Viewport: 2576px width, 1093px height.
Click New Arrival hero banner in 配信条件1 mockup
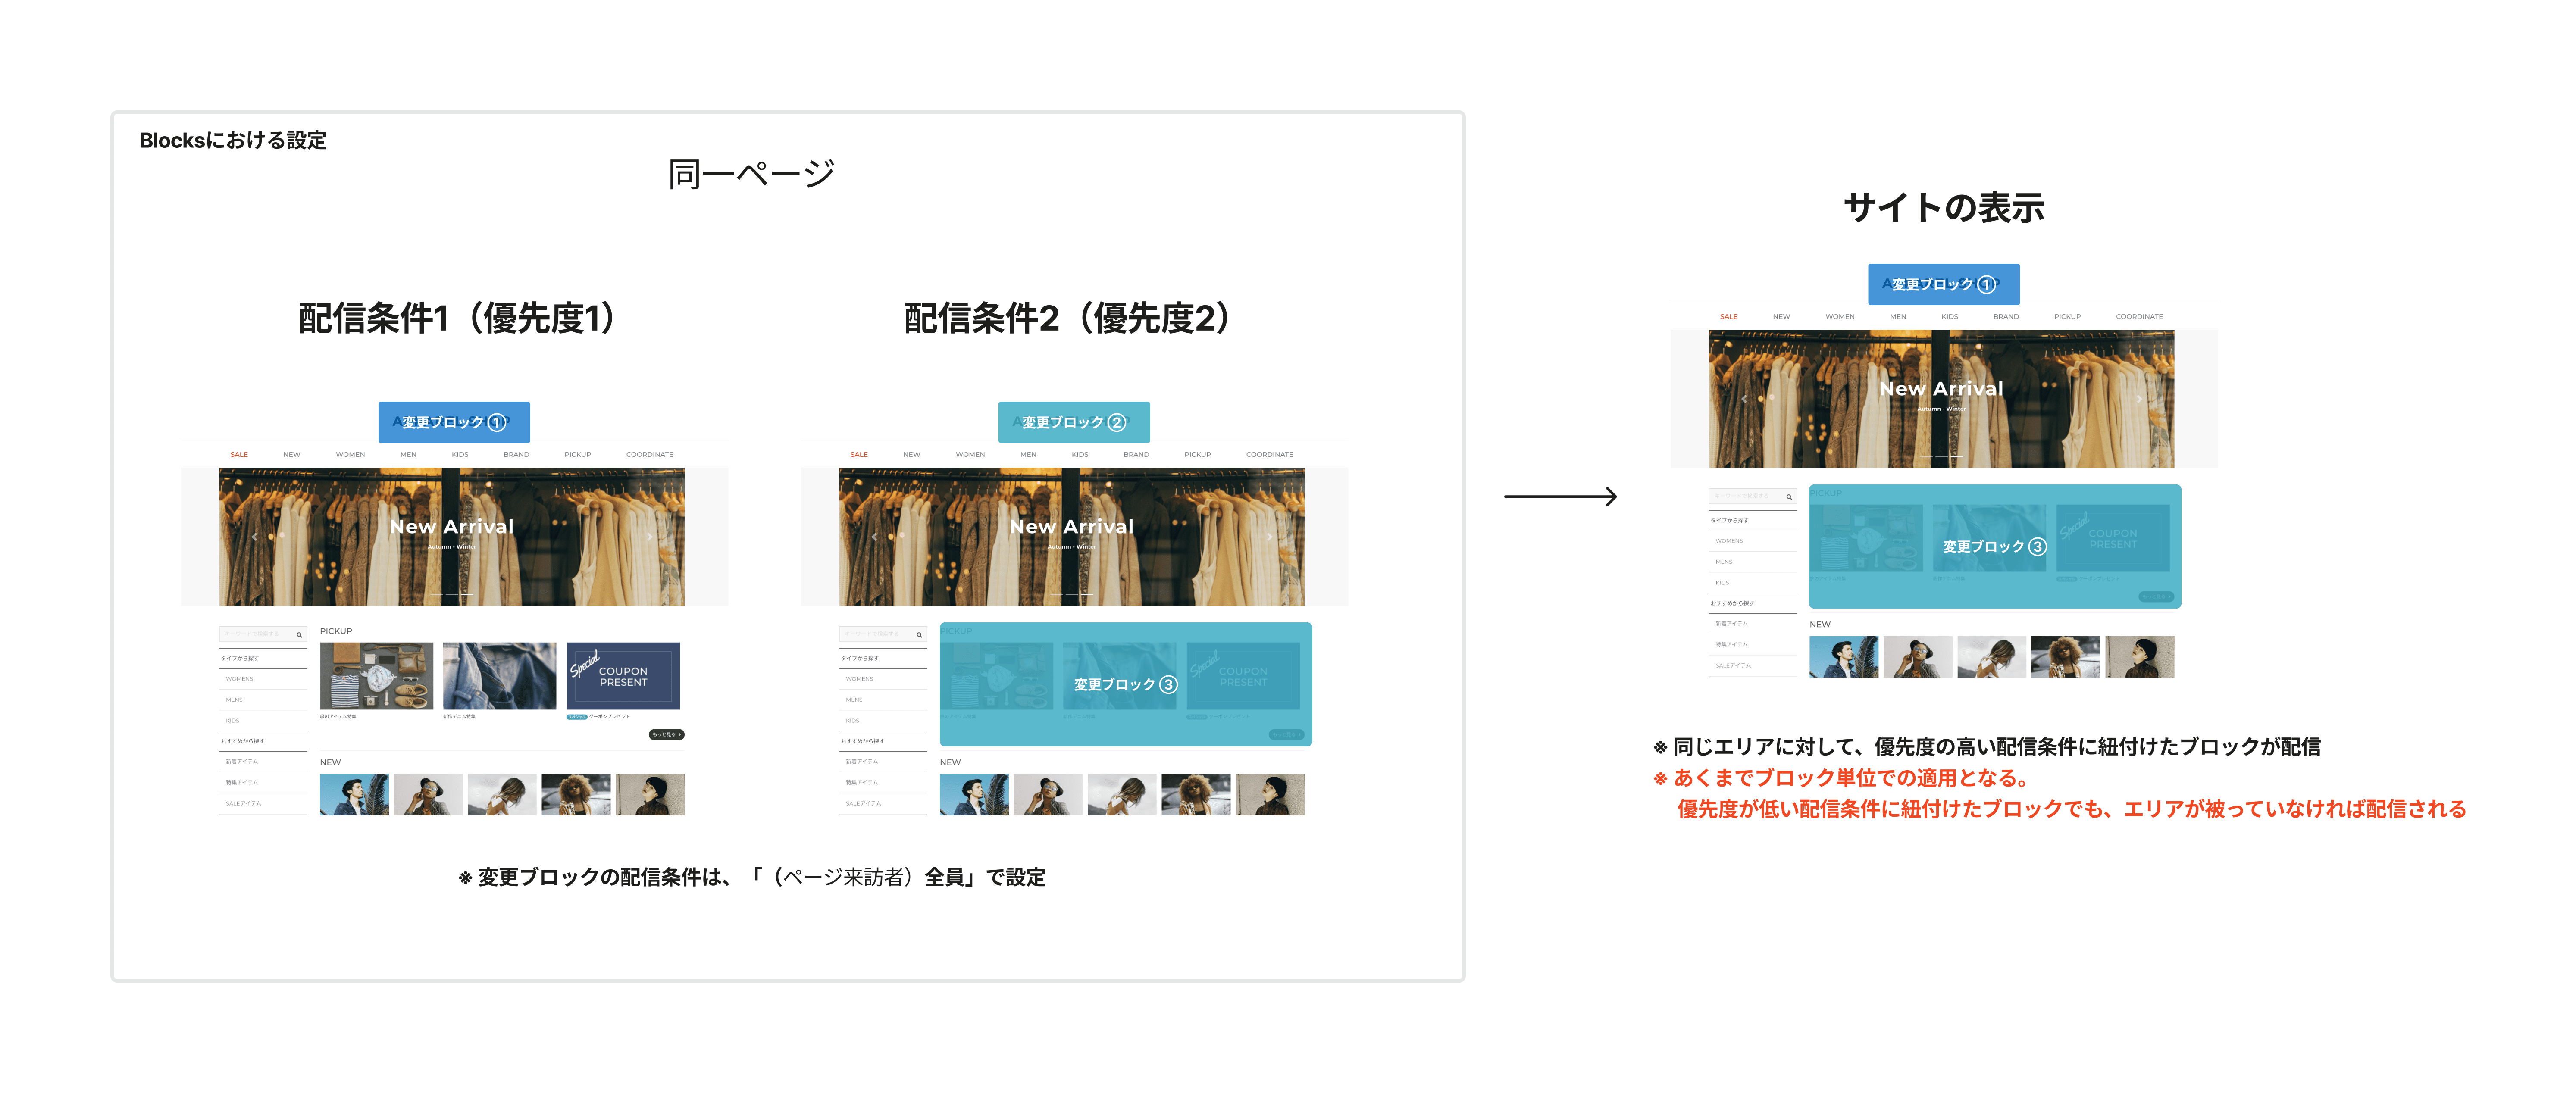point(452,537)
